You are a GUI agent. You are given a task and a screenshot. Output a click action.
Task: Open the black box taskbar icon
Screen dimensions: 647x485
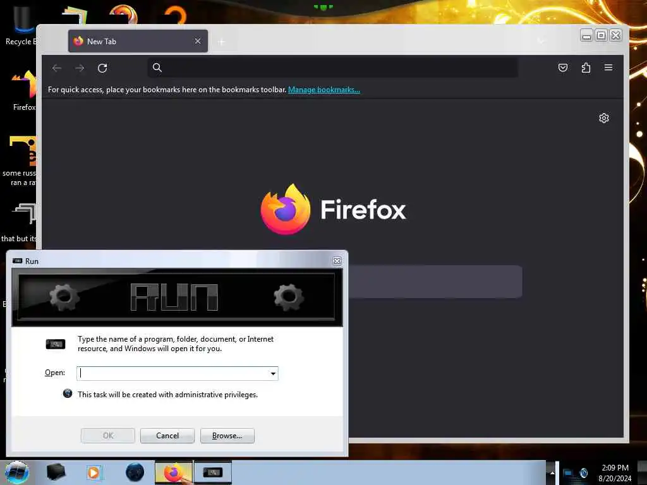[56, 472]
